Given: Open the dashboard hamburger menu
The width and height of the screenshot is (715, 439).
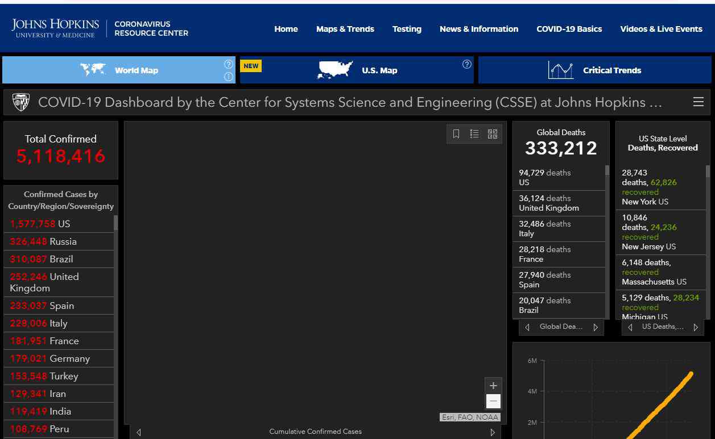Looking at the screenshot, I should point(699,102).
